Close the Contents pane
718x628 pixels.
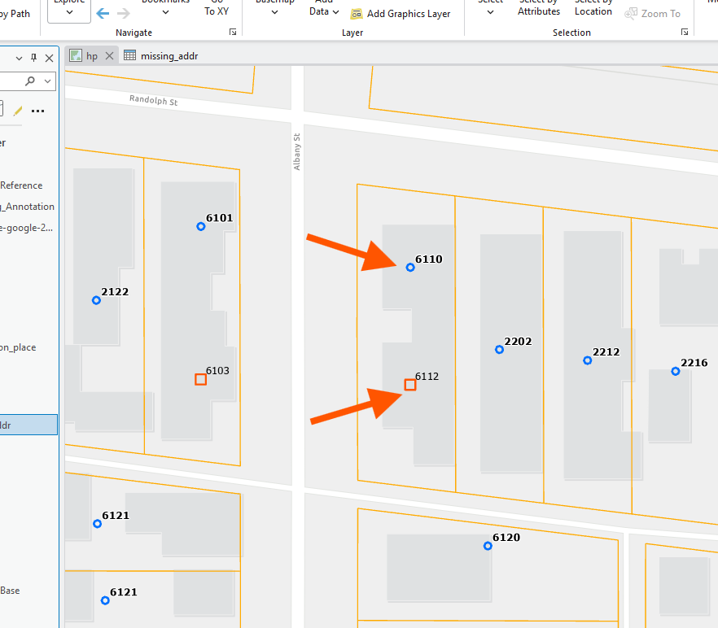click(49, 58)
